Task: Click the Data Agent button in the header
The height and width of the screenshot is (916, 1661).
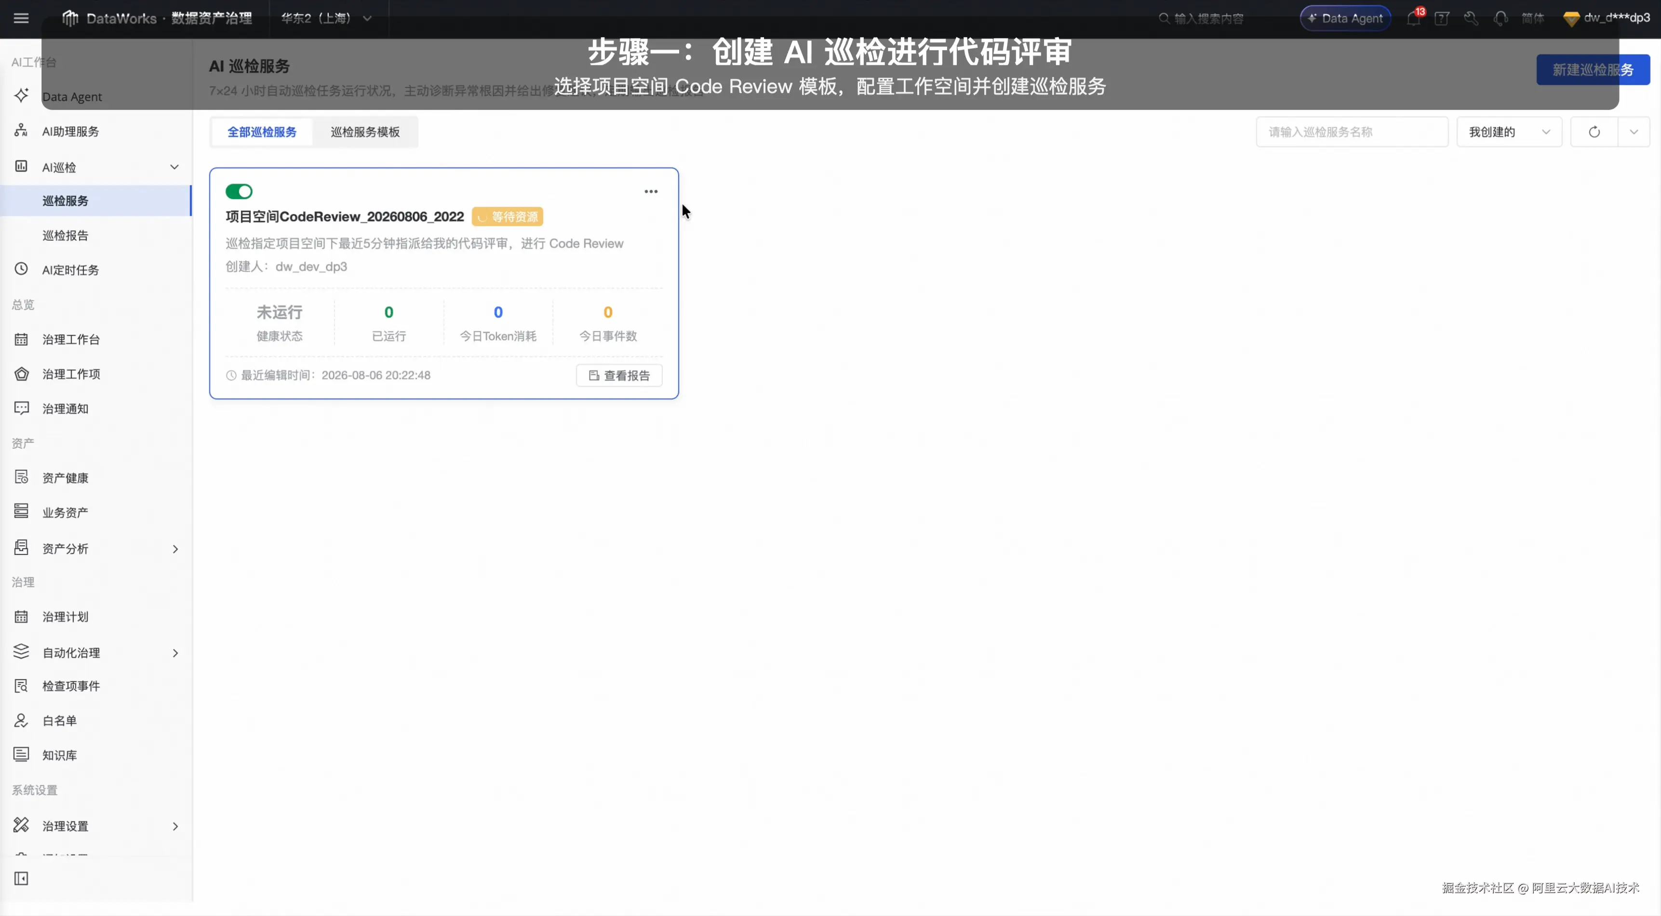Action: (1346, 18)
